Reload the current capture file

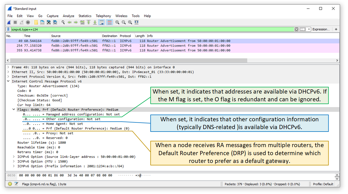click(x=55, y=22)
